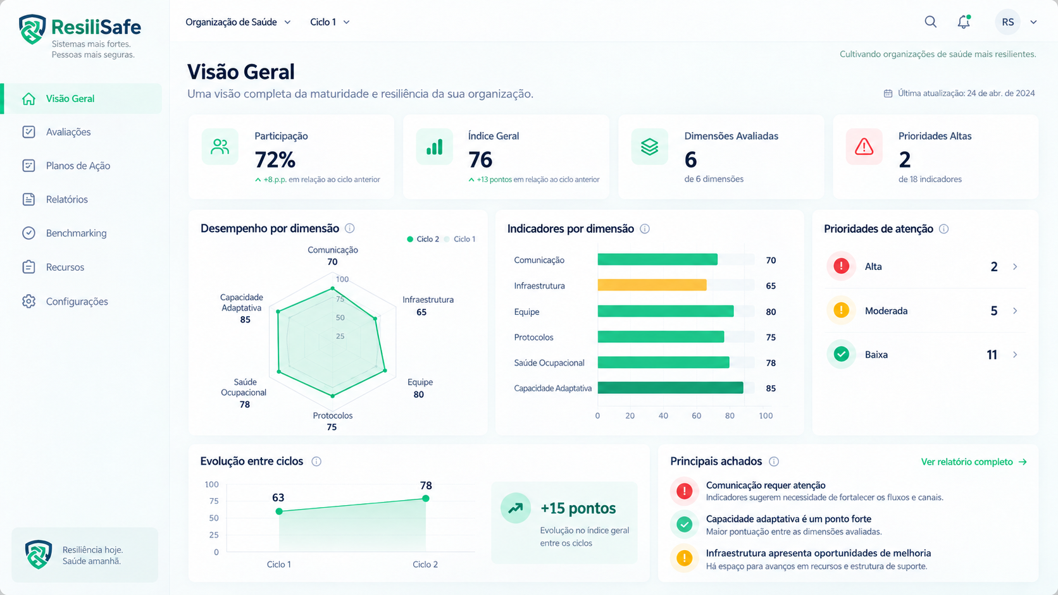Click the Comunicação requer atenção finding
1058x595 pixels.
coord(807,491)
